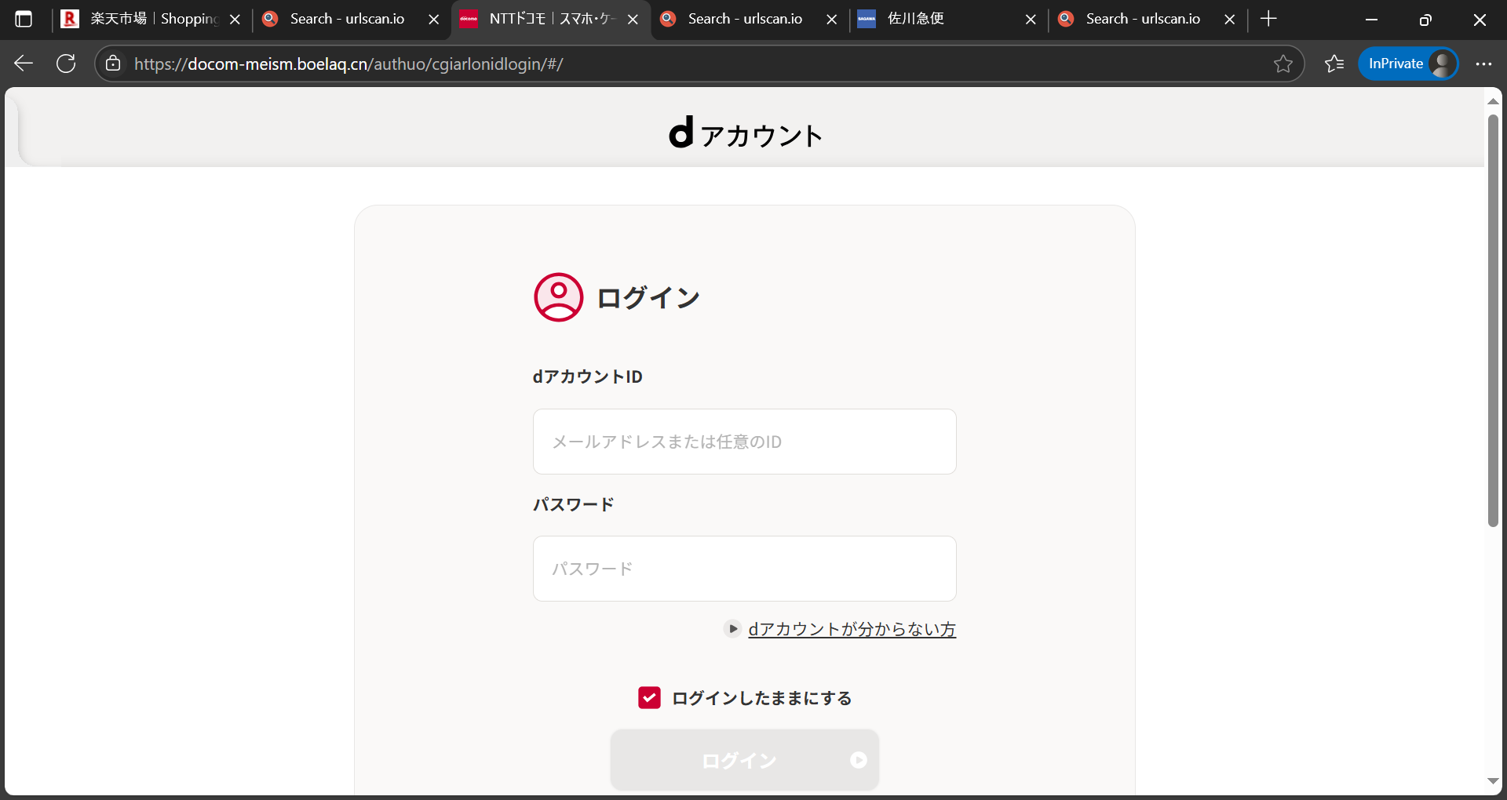Click the InPrivate profile button
This screenshot has width=1507, height=800.
coord(1409,64)
